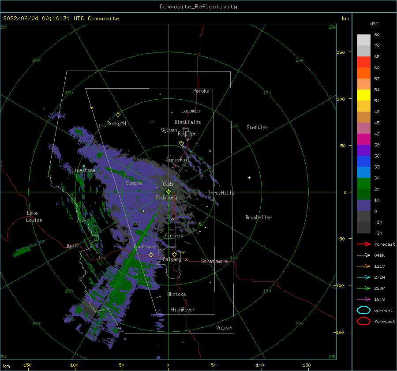Click the red 60-65 dBZ swatch
The image size is (397, 371).
click(x=363, y=62)
